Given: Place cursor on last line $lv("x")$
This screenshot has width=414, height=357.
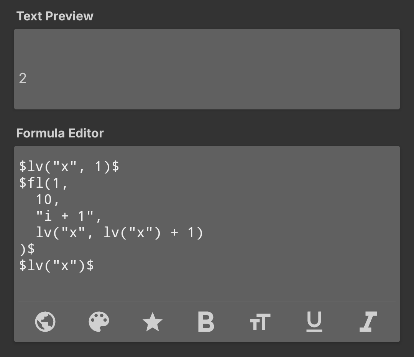Looking at the screenshot, I should pos(56,265).
